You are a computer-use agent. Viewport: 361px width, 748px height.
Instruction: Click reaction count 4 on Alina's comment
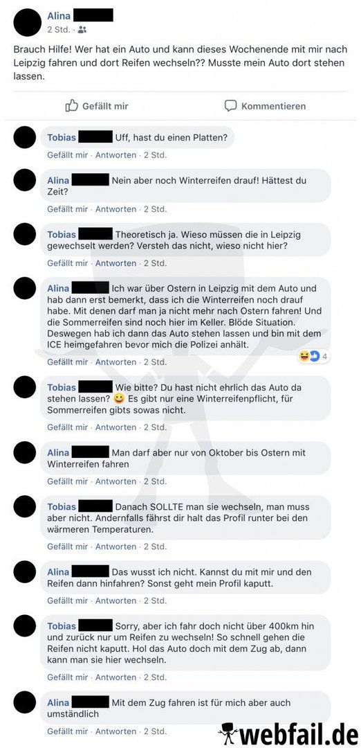pos(324,356)
